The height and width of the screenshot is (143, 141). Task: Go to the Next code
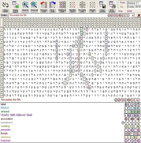pyautogui.click(x=52, y=5)
